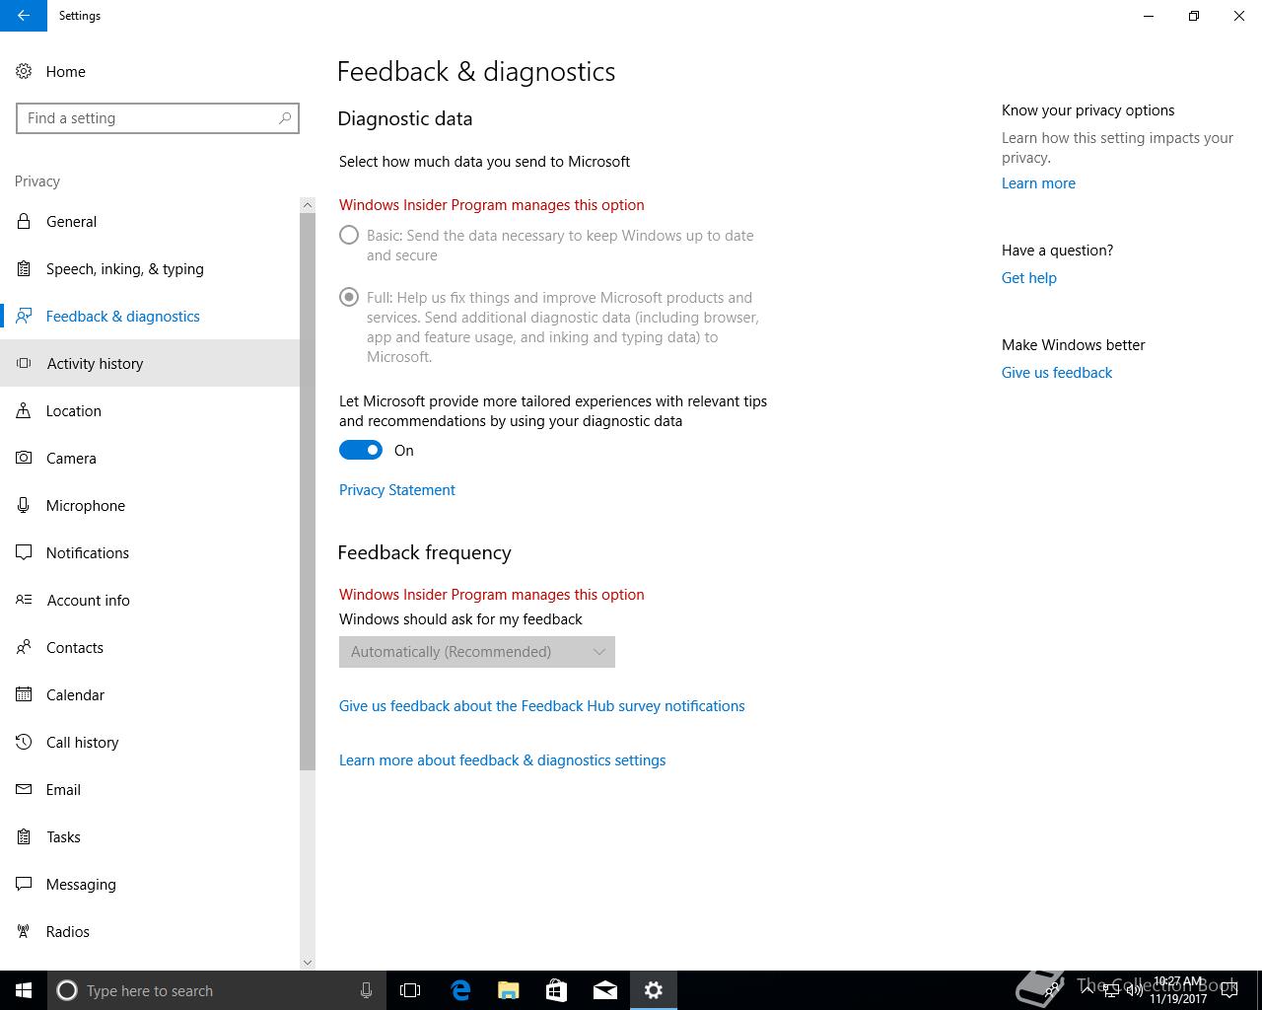Click the Cortana microphone icon in search box
1262x1010 pixels.
click(366, 990)
